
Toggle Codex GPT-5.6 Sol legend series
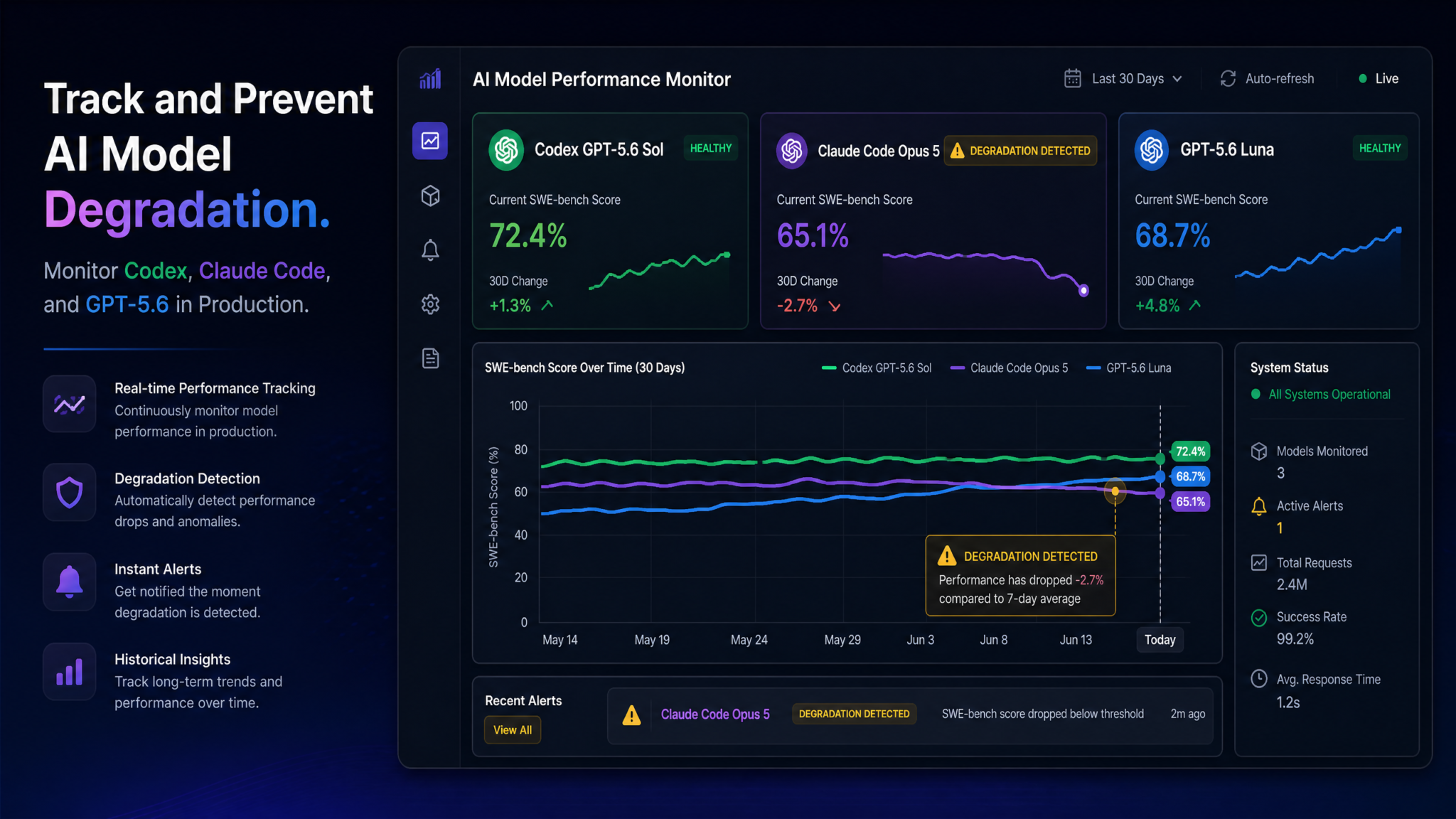[x=876, y=368]
